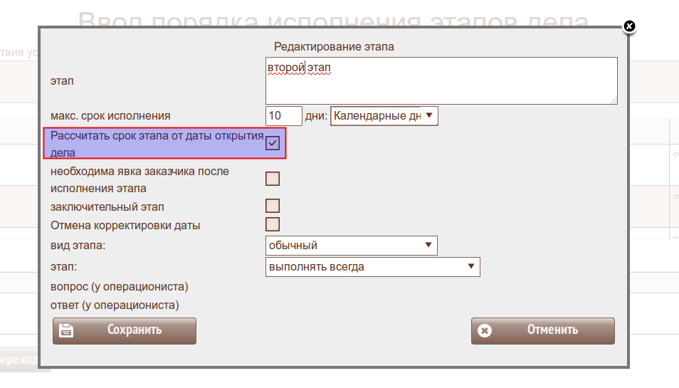
Task: Click the "Отменить" button text
Action: point(552,330)
